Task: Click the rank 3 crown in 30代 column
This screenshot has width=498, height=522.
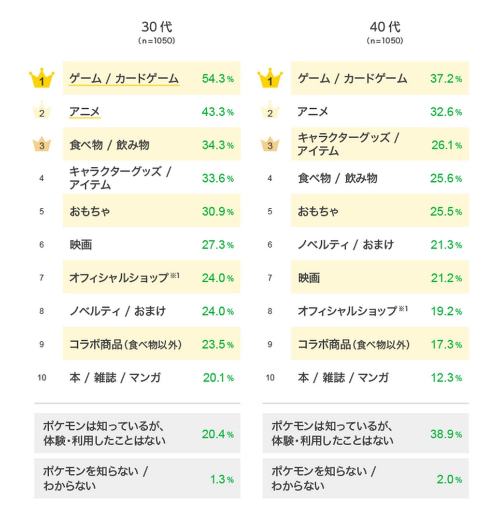Action: 42,145
